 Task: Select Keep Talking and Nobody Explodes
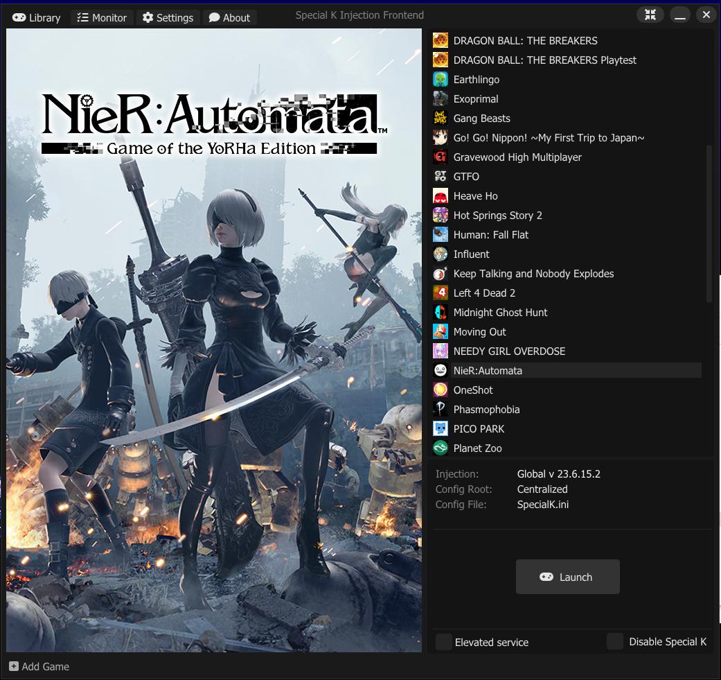pos(533,273)
